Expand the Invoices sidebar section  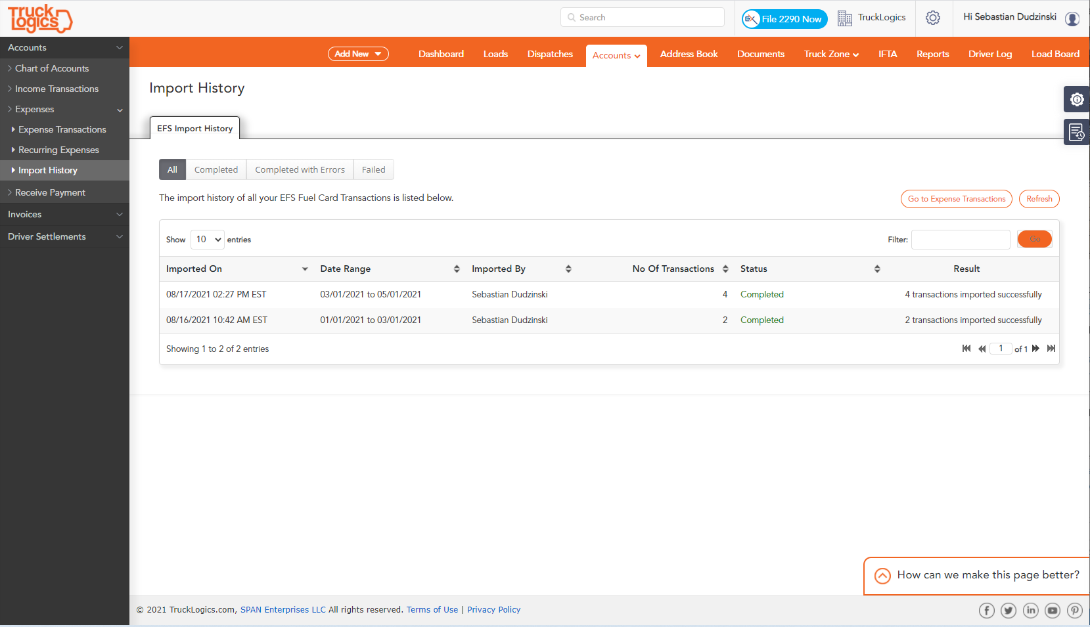[64, 214]
